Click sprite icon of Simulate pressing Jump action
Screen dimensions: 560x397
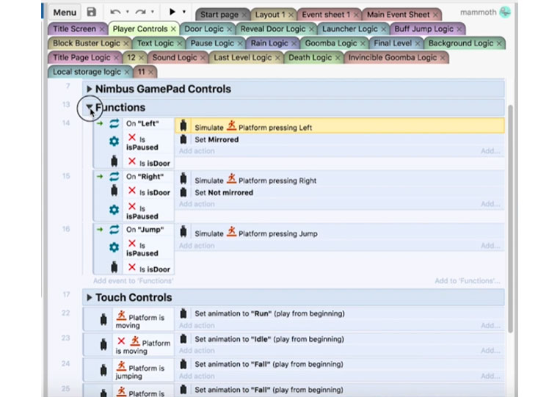(x=183, y=232)
